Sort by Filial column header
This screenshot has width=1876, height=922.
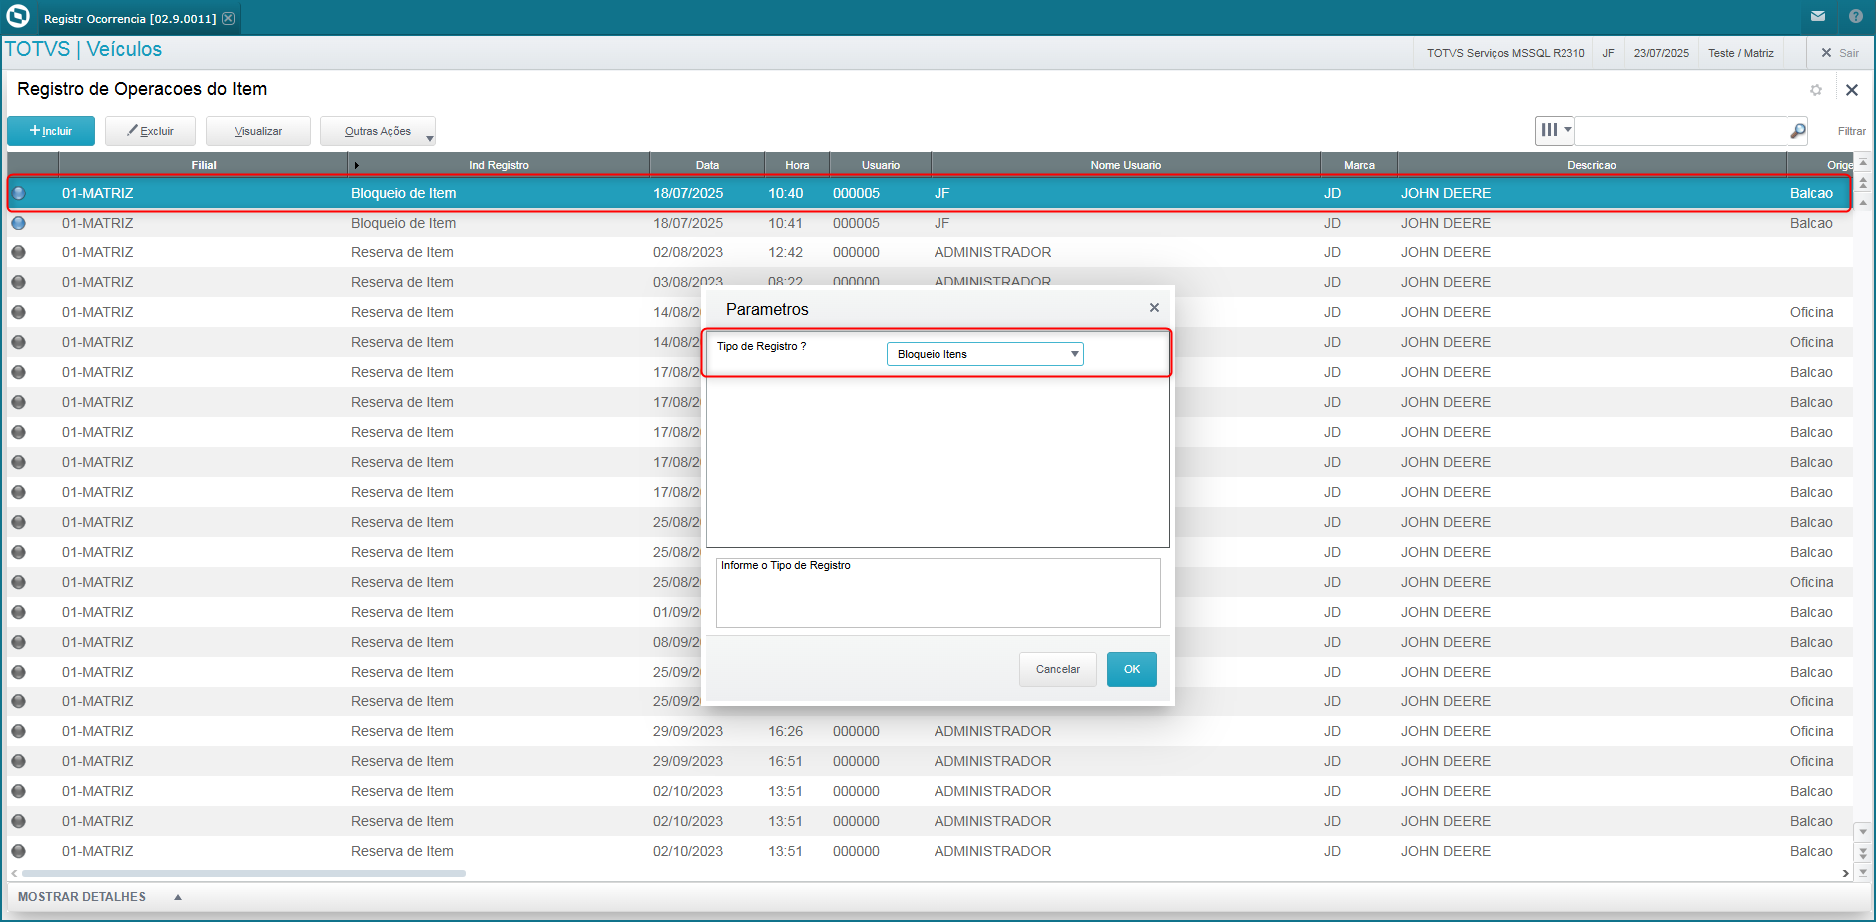(204, 165)
